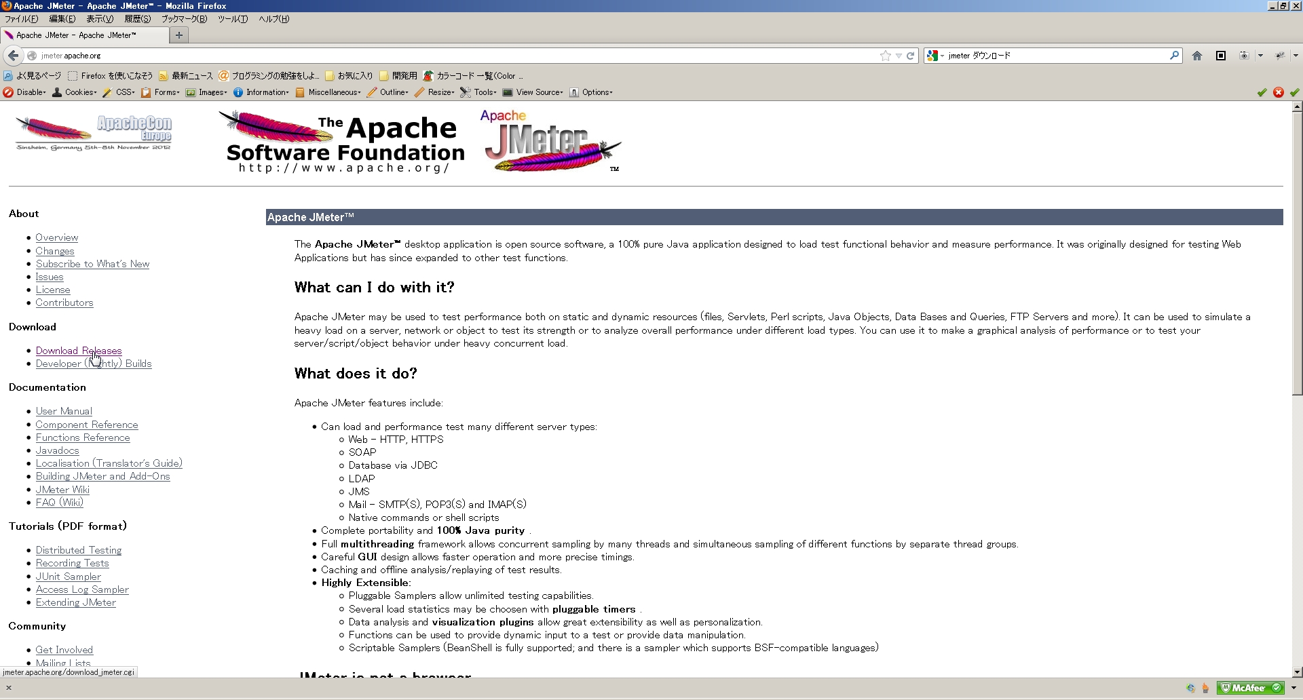
Task: Open the URL history dropdown arrow
Action: coord(899,56)
